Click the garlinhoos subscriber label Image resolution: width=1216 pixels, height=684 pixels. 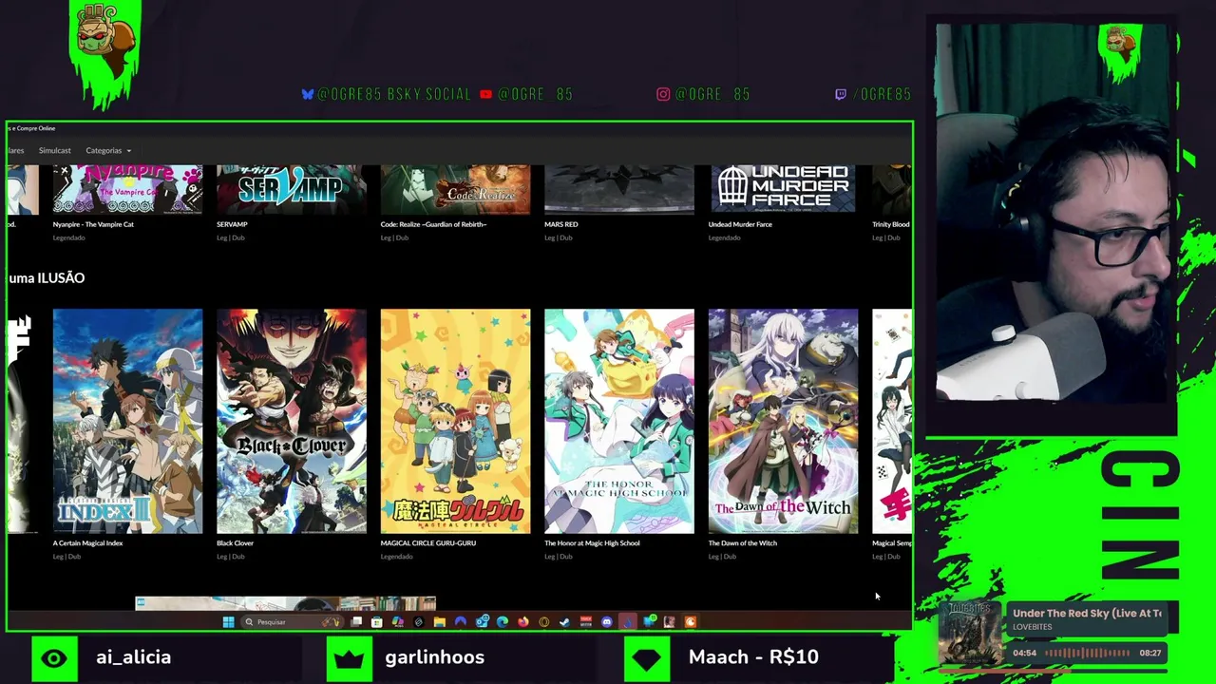click(x=434, y=657)
